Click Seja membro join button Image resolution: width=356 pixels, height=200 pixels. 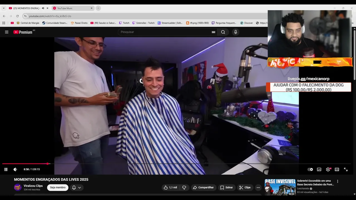click(x=58, y=187)
